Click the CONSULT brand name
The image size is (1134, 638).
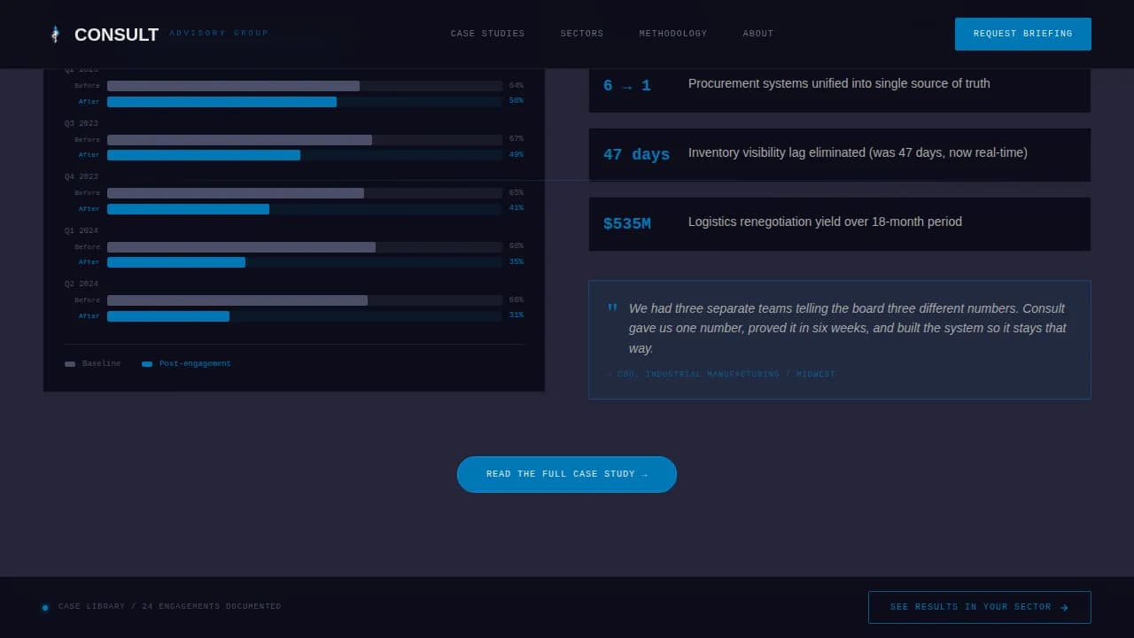(116, 35)
